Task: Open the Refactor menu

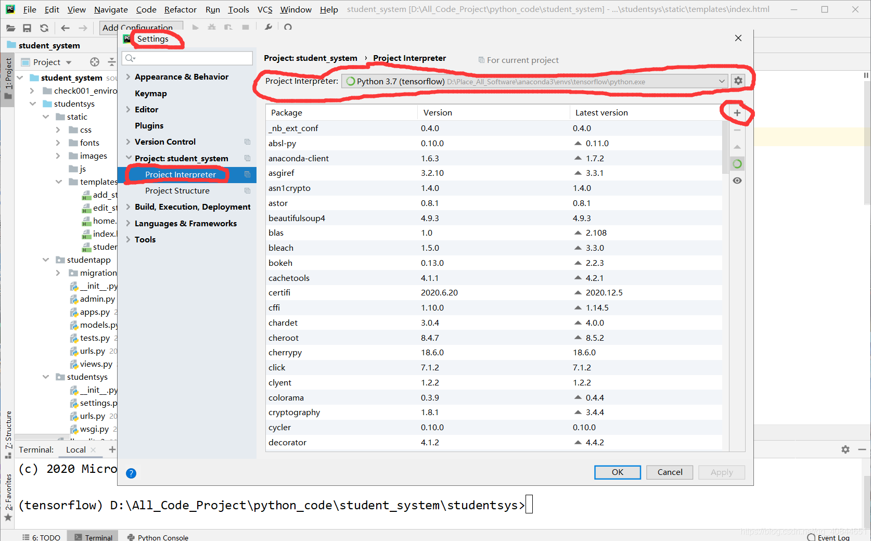Action: click(x=180, y=9)
